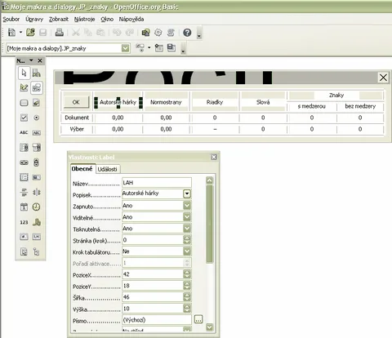Select the Horizontal Line control tool
Image resolution: width=392 pixels, height=338 pixels.
pos(24,193)
